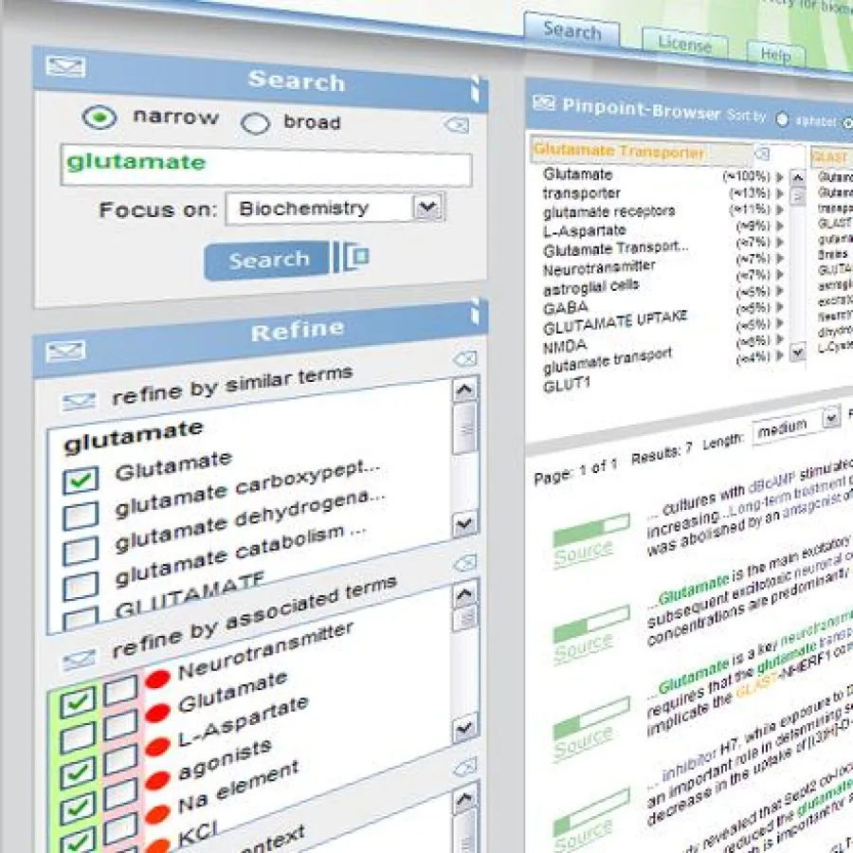
Task: Select the narrow search radio button
Action: coord(99,117)
